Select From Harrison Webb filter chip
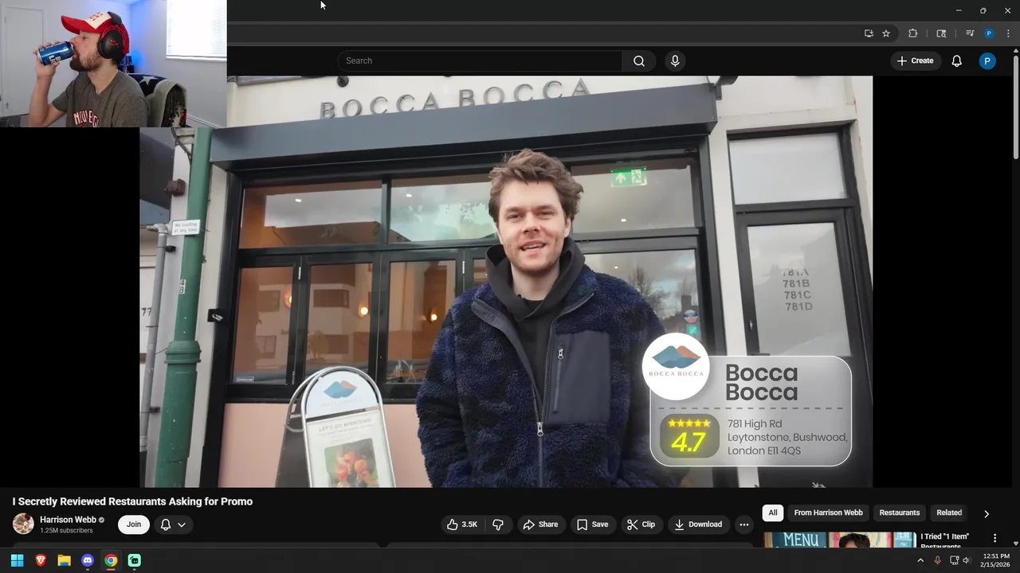1020x573 pixels. point(828,513)
